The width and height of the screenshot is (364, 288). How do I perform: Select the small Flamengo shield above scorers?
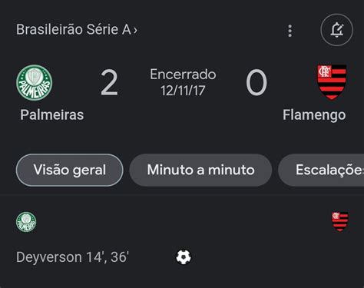[340, 221]
